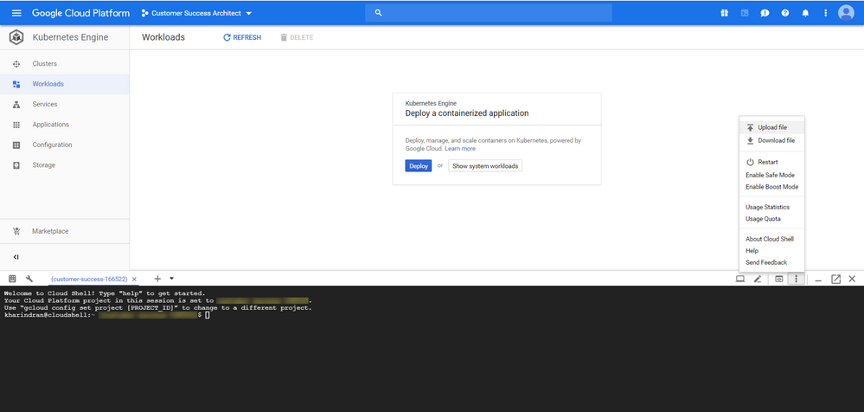Click Show system workloads button
The height and width of the screenshot is (412, 864).
(x=485, y=166)
